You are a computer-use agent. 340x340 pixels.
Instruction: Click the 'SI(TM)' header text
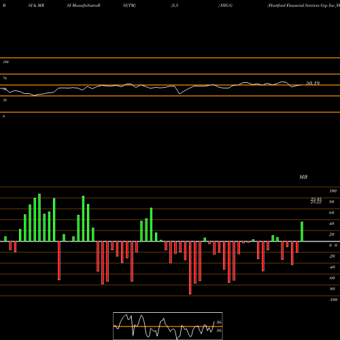pyautogui.click(x=129, y=5)
